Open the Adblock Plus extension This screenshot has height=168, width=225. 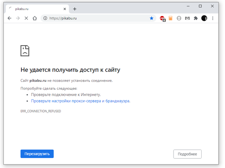tap(162, 19)
